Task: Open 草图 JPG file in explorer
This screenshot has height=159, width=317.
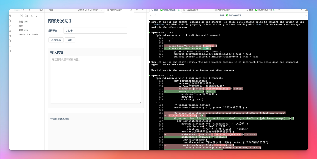Action: pyautogui.click(x=23, y=22)
